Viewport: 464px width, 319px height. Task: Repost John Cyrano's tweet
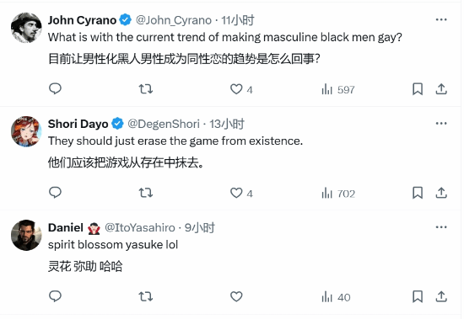(x=146, y=89)
